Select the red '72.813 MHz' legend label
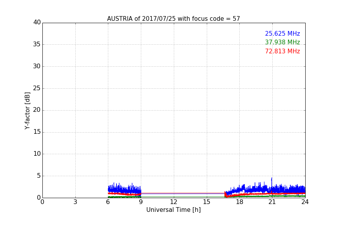Viewport: 339px width, 226px height. 282,51
